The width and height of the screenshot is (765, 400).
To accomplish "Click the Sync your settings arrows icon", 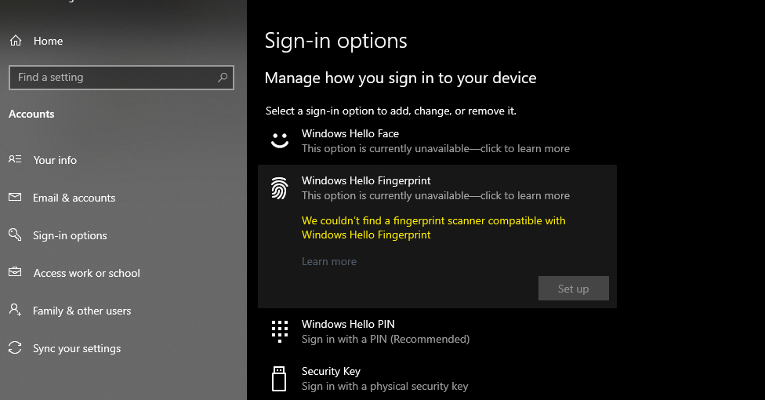I will point(15,347).
